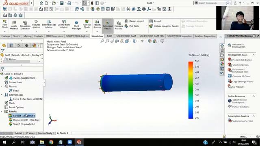The width and height of the screenshot is (260, 146).
Task: Select Force-1 load item
Action: point(28,99)
